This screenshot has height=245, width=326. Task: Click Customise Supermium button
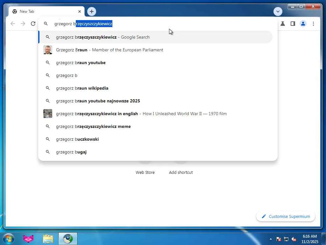pos(286,217)
